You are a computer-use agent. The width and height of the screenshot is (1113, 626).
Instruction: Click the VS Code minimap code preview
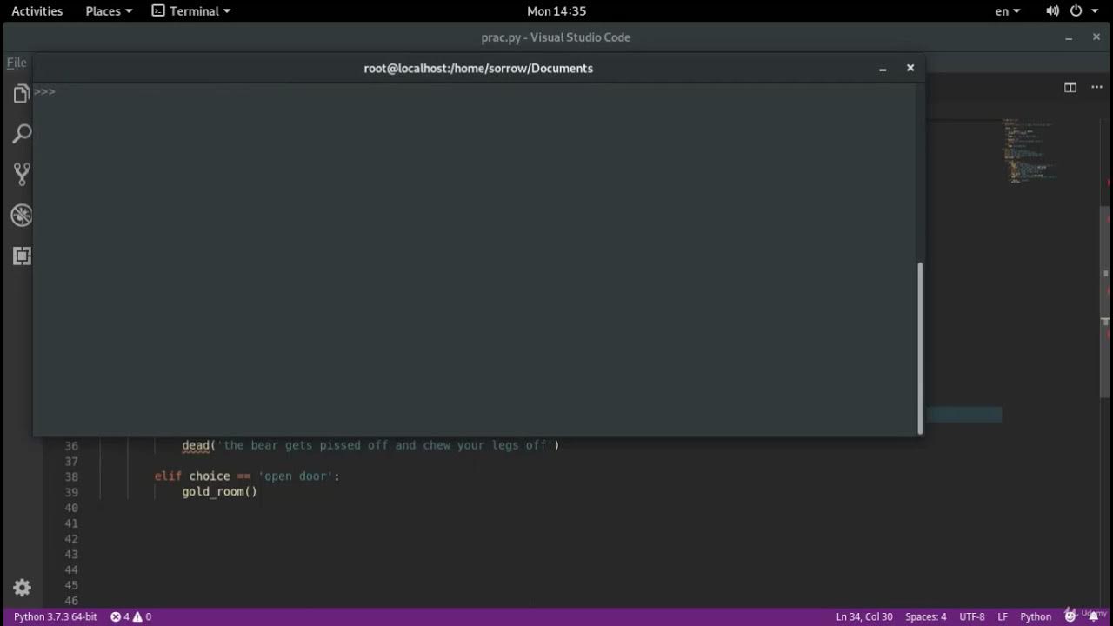tap(1031, 150)
